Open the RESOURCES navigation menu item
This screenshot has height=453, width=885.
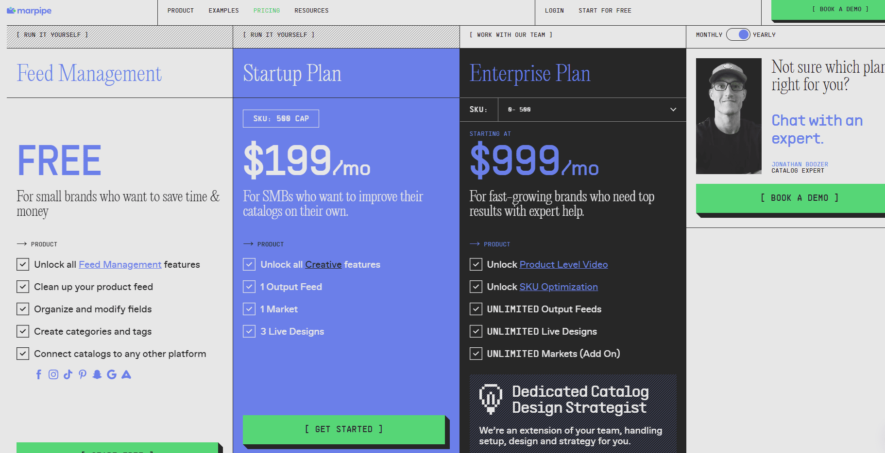click(x=311, y=10)
